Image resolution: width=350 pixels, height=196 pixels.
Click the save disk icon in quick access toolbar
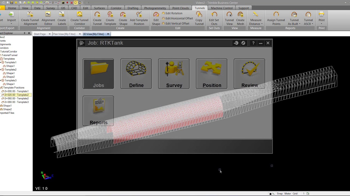point(11,3)
